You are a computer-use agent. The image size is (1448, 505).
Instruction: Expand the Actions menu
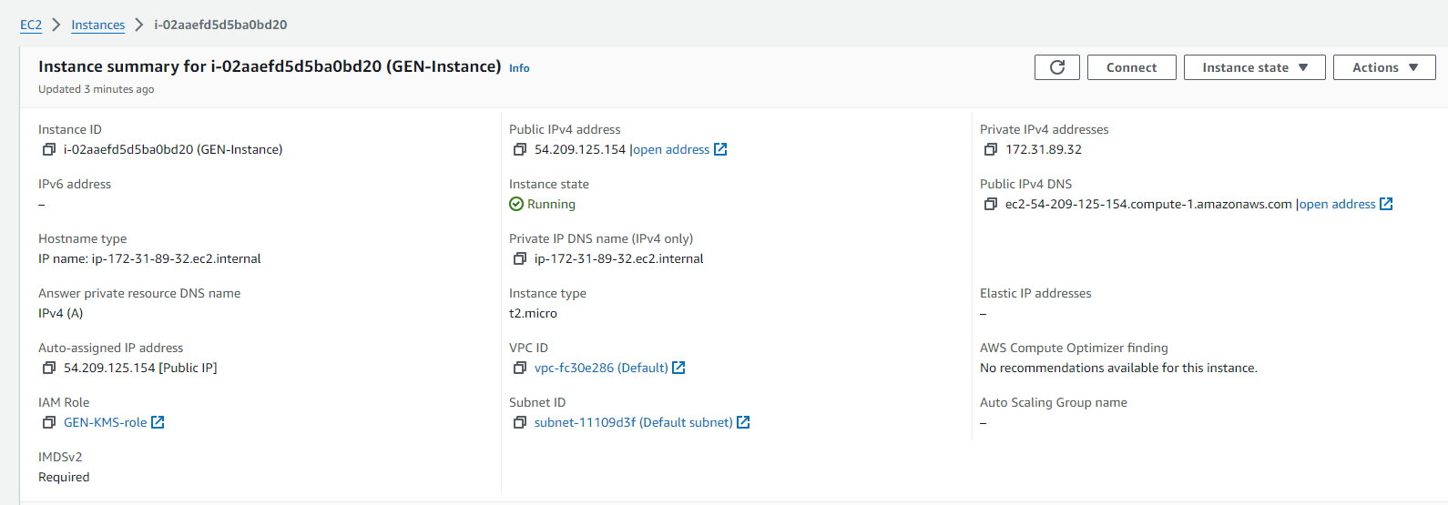[1384, 67]
